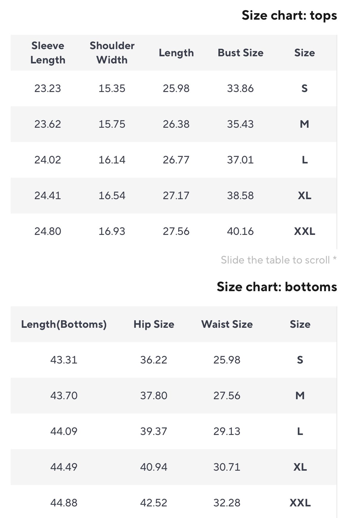
Task: Select size L label in bottoms chart
Action: pyautogui.click(x=300, y=431)
